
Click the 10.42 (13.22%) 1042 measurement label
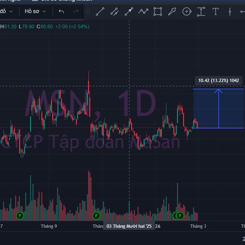click(218, 80)
